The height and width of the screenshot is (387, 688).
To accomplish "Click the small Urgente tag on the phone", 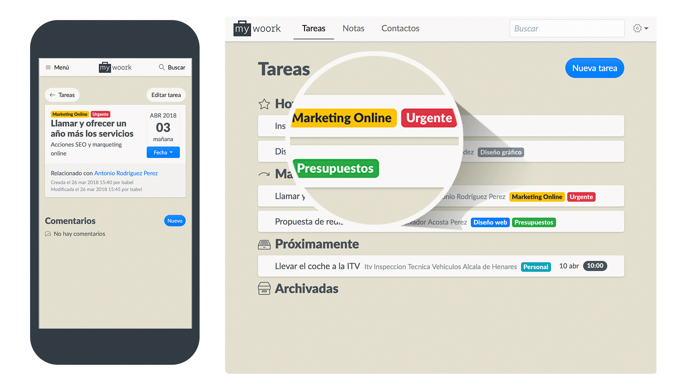I will pos(100,114).
